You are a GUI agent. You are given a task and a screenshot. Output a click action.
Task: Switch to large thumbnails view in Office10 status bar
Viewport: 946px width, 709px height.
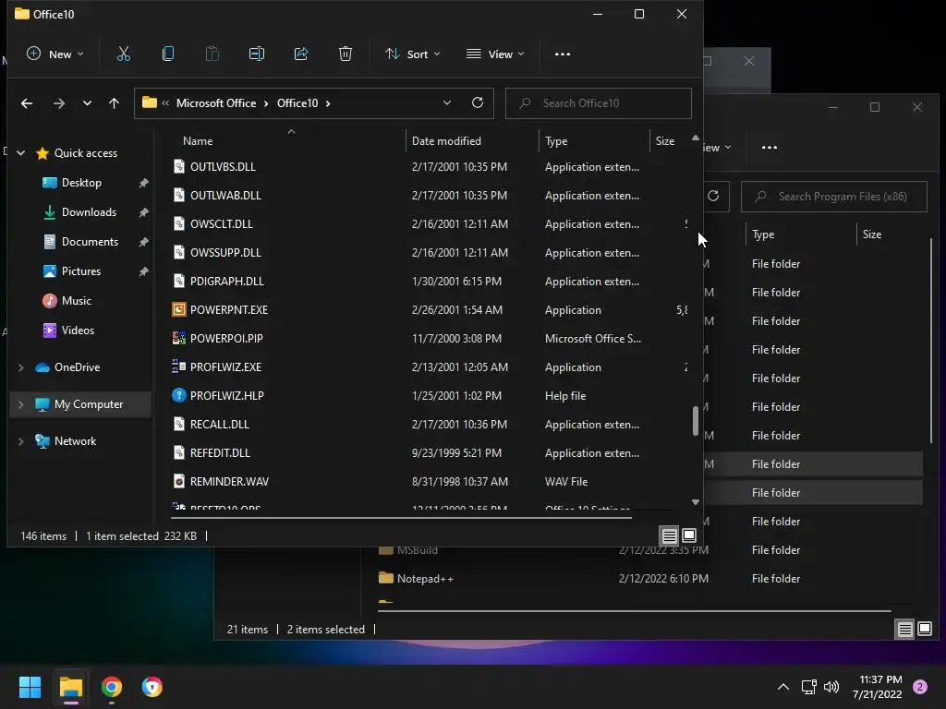[689, 535]
